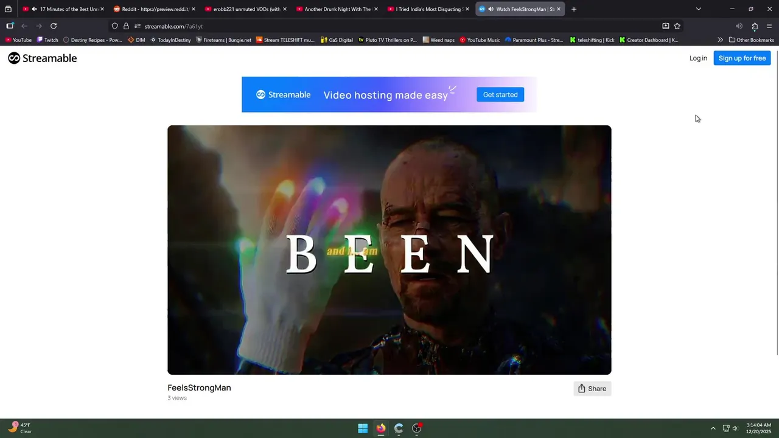Image resolution: width=779 pixels, height=438 pixels.
Task: Click the browser back arrow
Action: point(24,26)
